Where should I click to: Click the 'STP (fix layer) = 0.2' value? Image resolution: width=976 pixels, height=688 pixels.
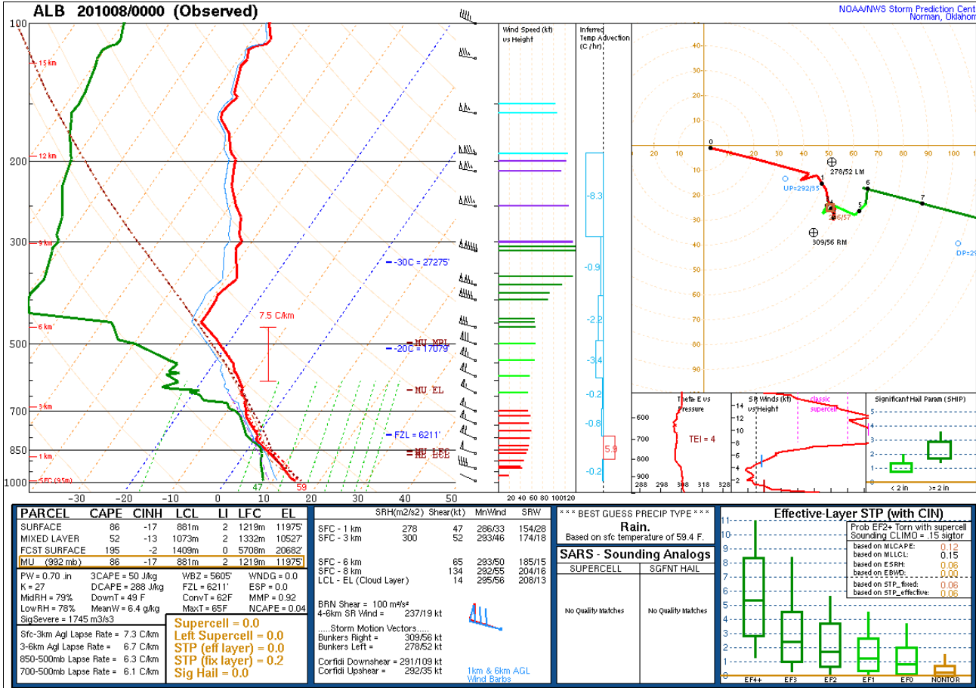click(x=229, y=661)
